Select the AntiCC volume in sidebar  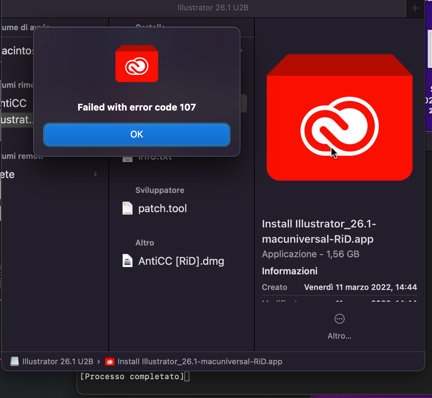(13, 103)
